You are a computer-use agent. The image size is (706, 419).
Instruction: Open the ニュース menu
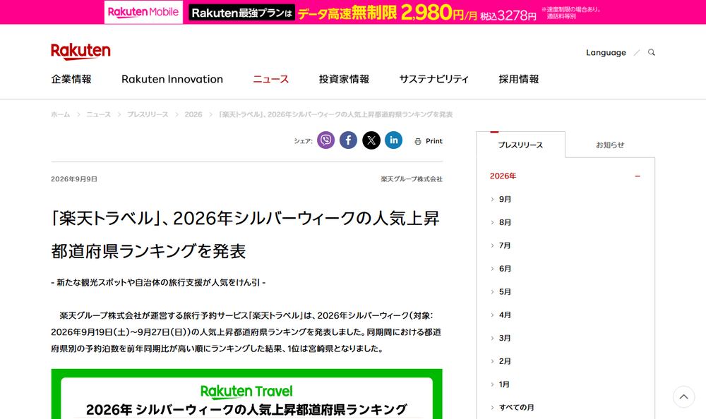pyautogui.click(x=270, y=79)
